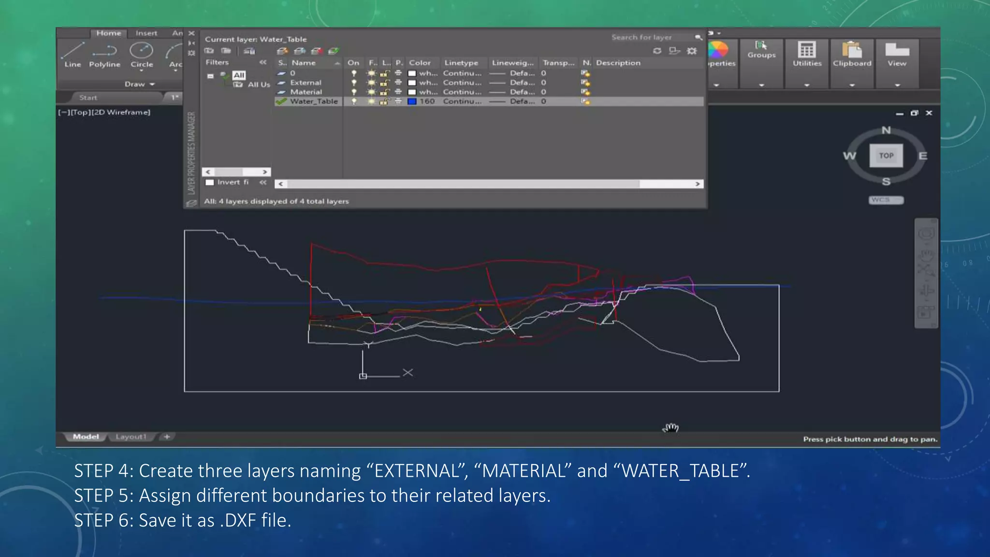
Task: Click the [2D Wireframe] visual style control
Action: pos(120,112)
